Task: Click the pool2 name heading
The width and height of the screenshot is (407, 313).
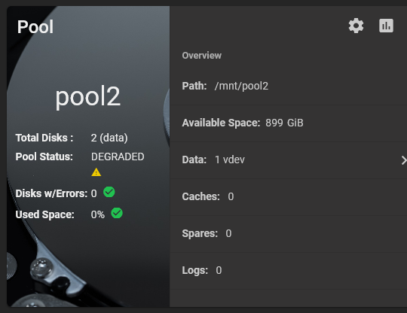Action: coord(88,96)
